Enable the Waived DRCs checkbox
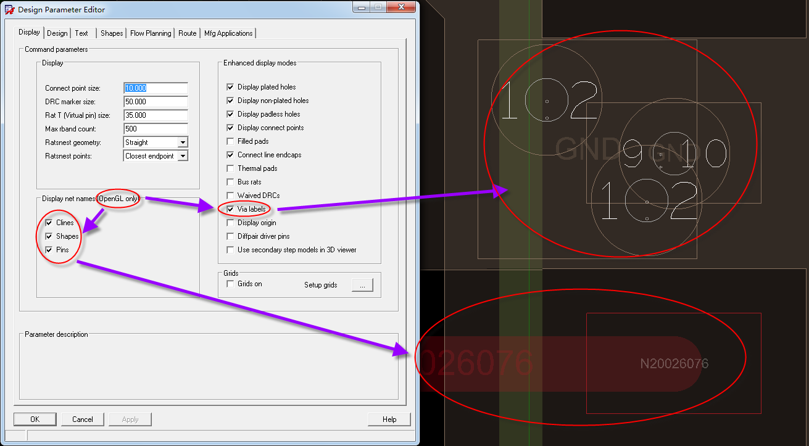The height and width of the screenshot is (446, 809). (x=231, y=196)
